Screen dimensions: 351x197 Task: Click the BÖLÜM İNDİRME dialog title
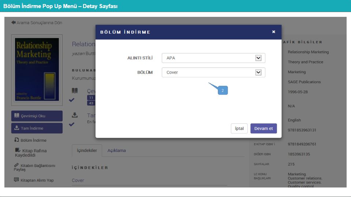pyautogui.click(x=125, y=32)
